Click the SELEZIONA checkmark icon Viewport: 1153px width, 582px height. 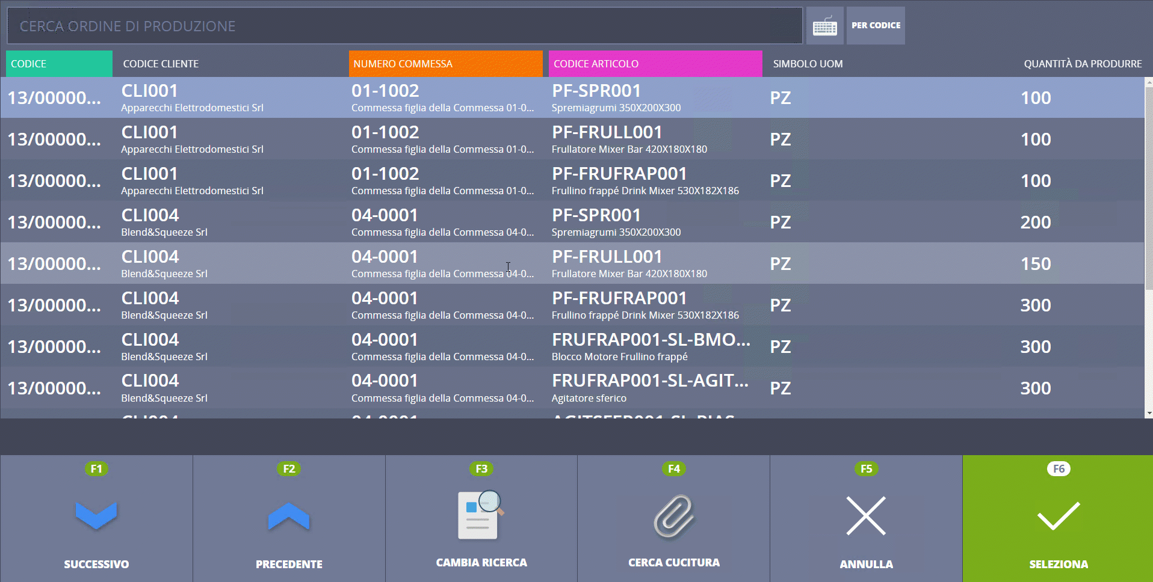1059,516
